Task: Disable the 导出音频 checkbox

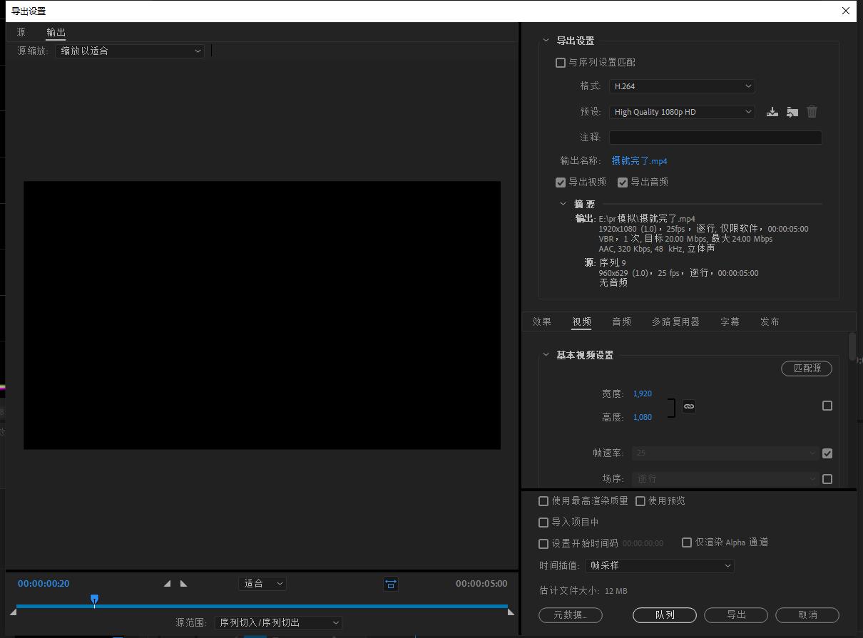Action: click(x=623, y=182)
